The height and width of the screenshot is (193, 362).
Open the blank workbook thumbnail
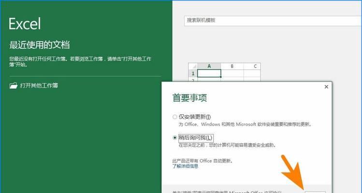(224, 72)
